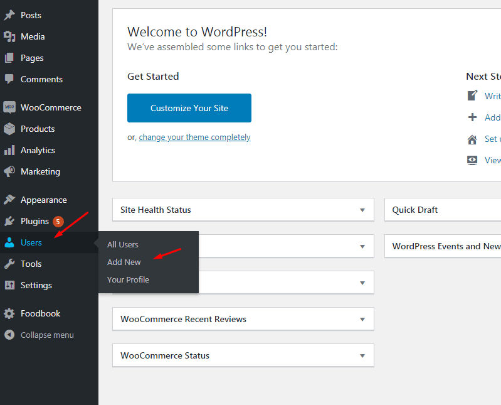Click the Comments speech bubble icon
Viewport: 501px width, 405px height.
pos(9,79)
